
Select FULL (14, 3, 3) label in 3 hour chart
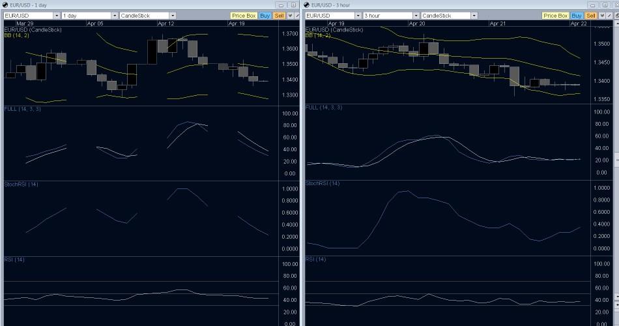(x=324, y=108)
